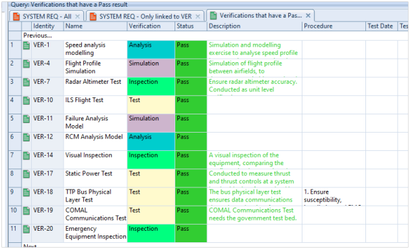Click 'The bus physical layer test' description cell
Screen dimensions: 410x249
tap(254, 196)
